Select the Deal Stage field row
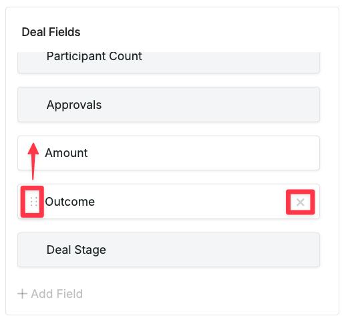The height and width of the screenshot is (320, 342). tap(168, 250)
